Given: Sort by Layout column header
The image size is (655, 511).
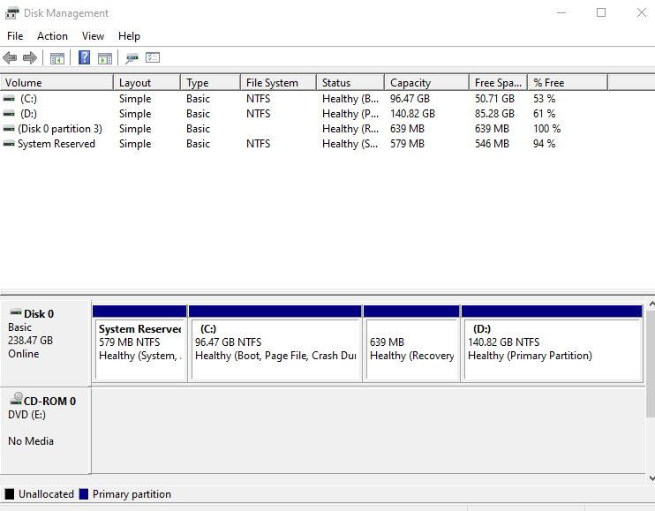Looking at the screenshot, I should pos(147,83).
